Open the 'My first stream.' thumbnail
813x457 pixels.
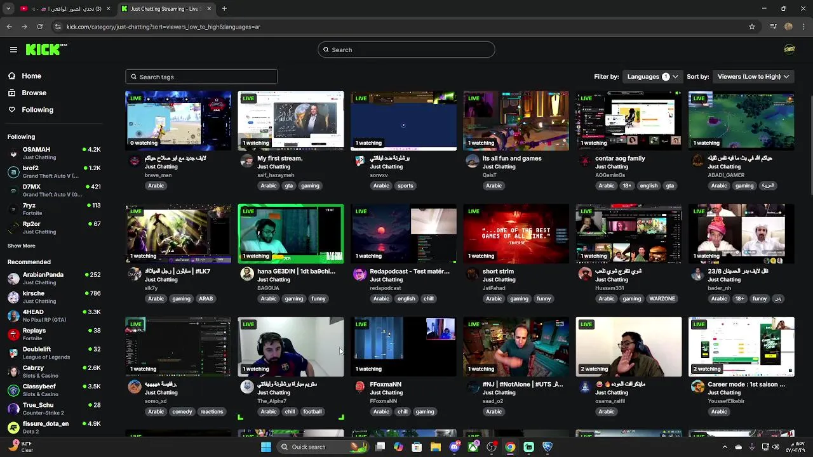click(x=291, y=121)
